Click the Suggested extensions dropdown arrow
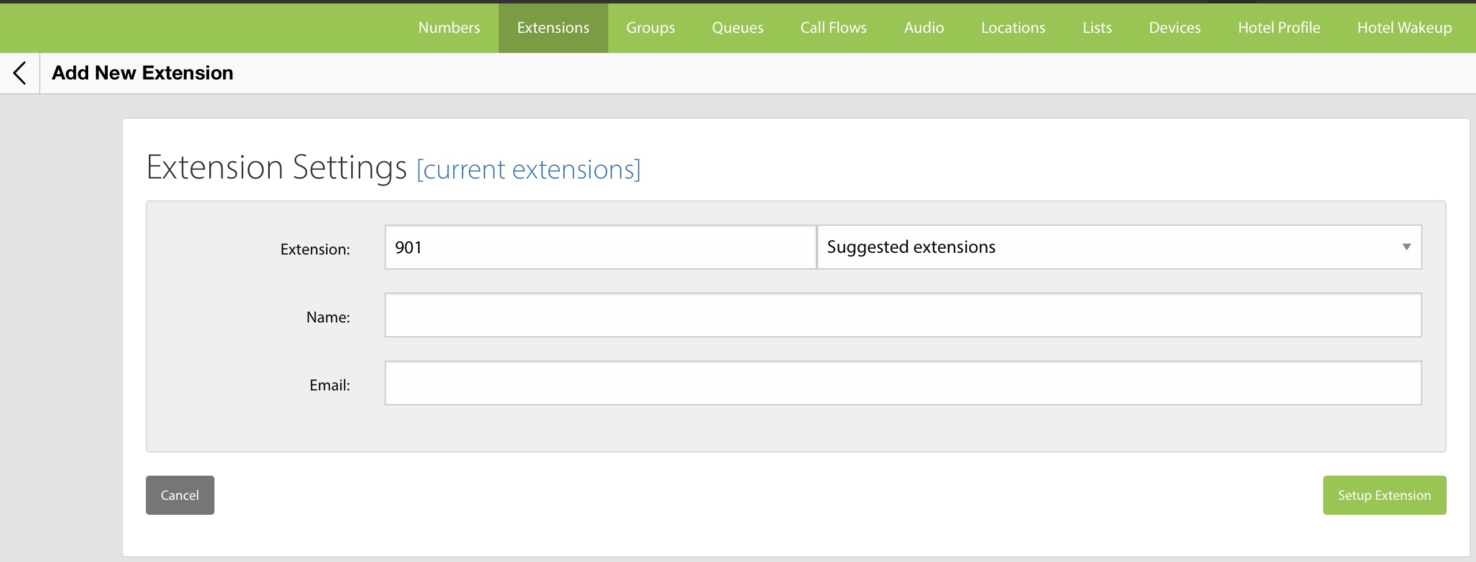This screenshot has height=562, width=1476. pos(1406,247)
